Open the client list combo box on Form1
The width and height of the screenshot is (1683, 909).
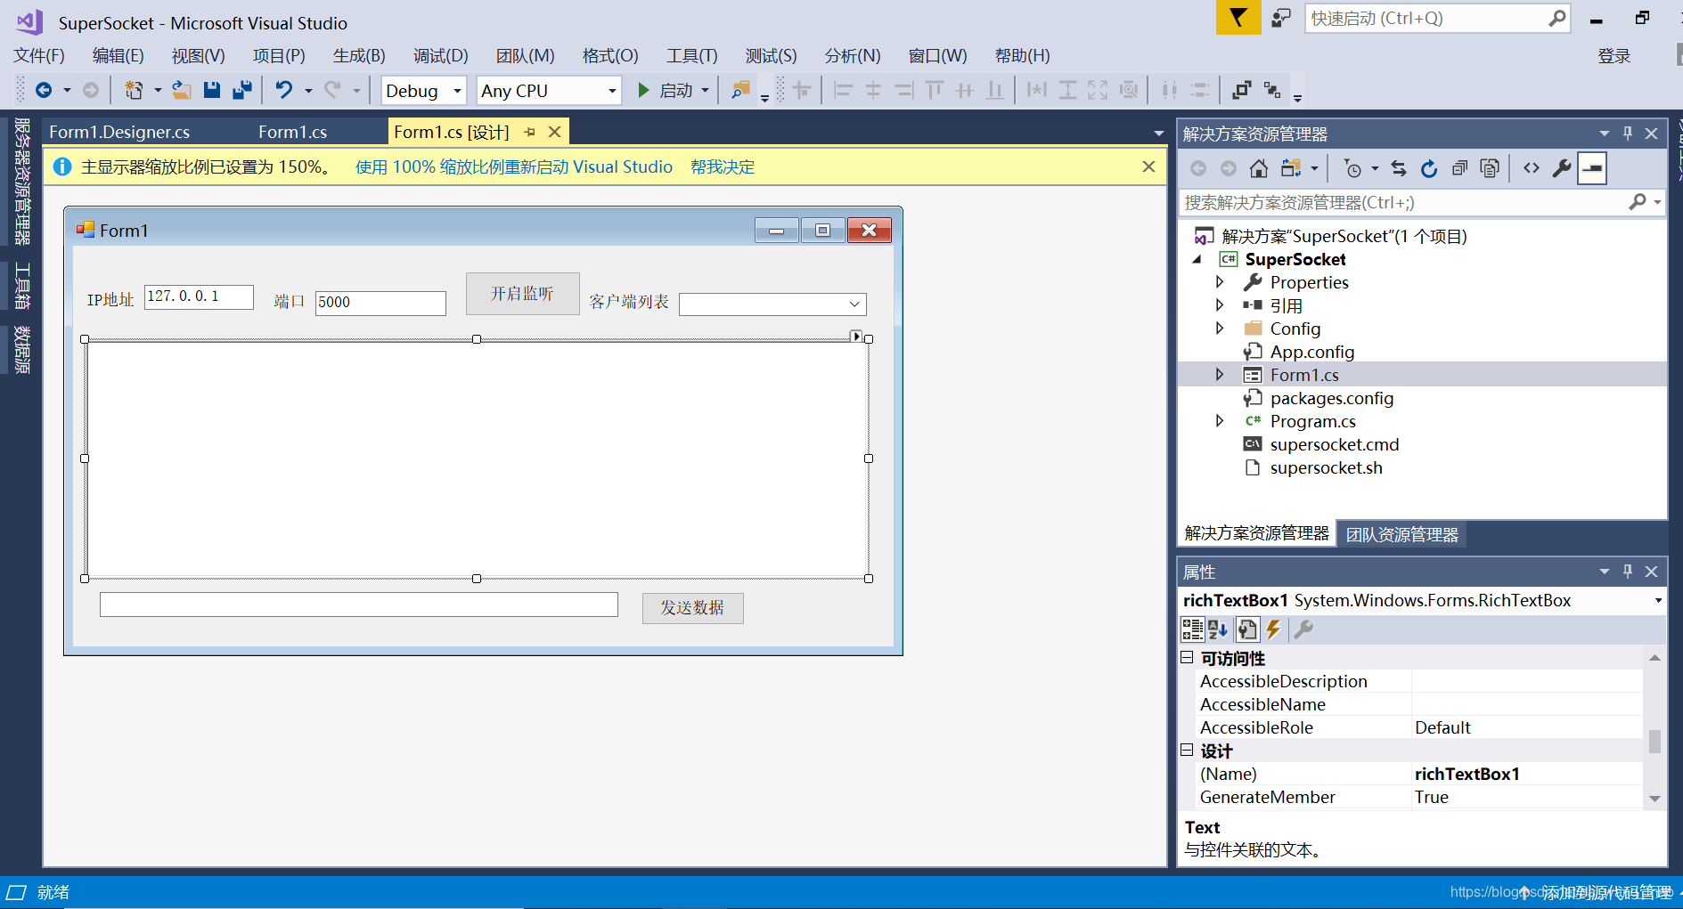pos(854,304)
